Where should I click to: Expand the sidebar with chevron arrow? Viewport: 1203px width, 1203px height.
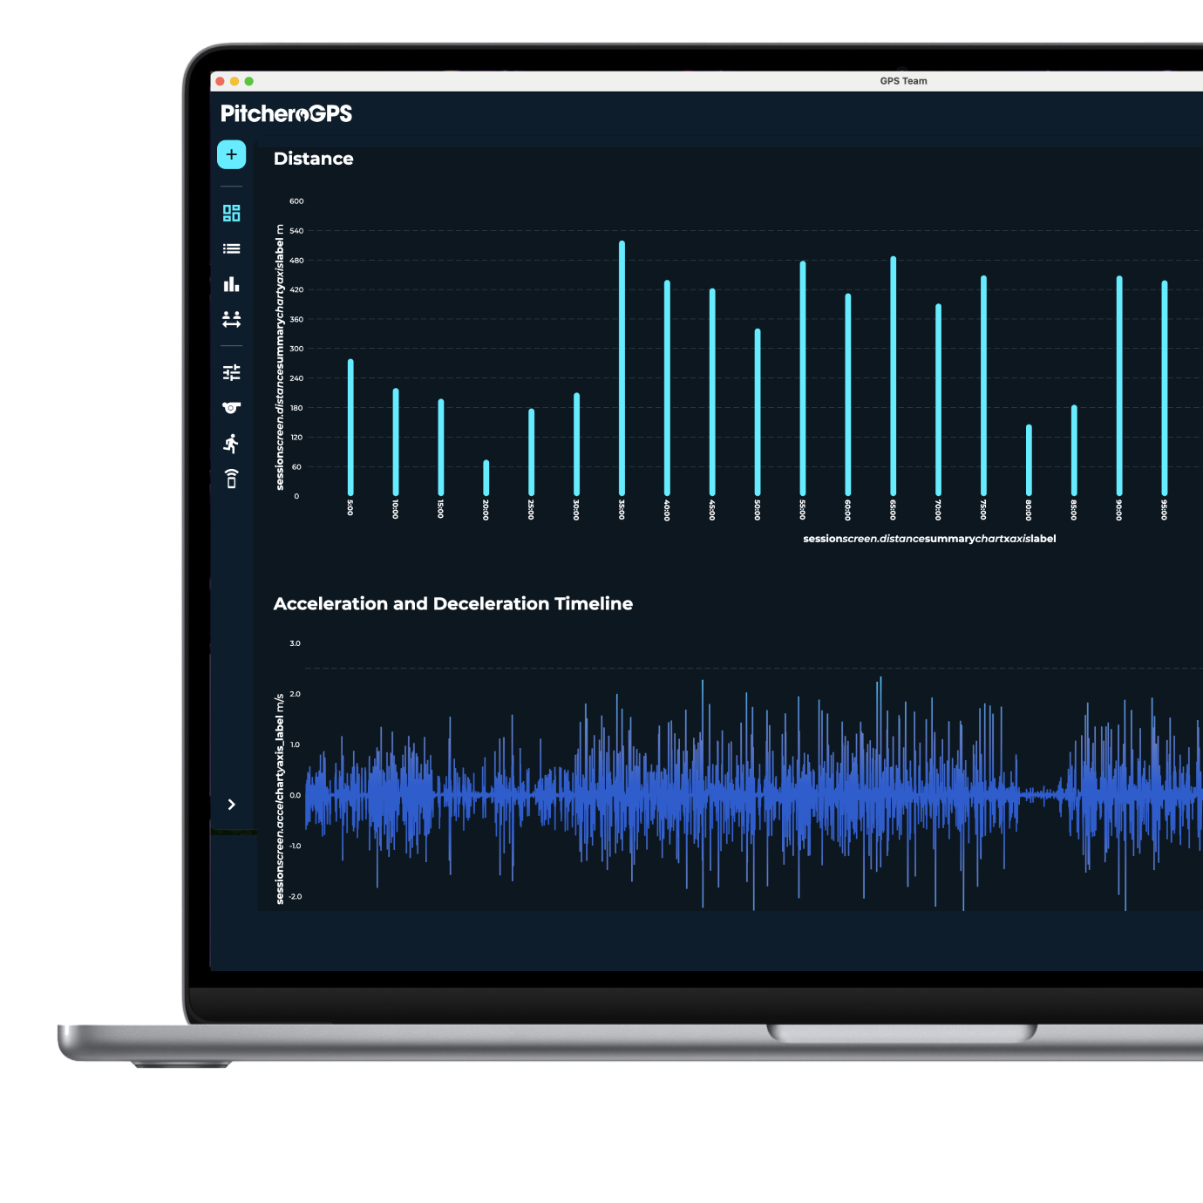tap(231, 805)
